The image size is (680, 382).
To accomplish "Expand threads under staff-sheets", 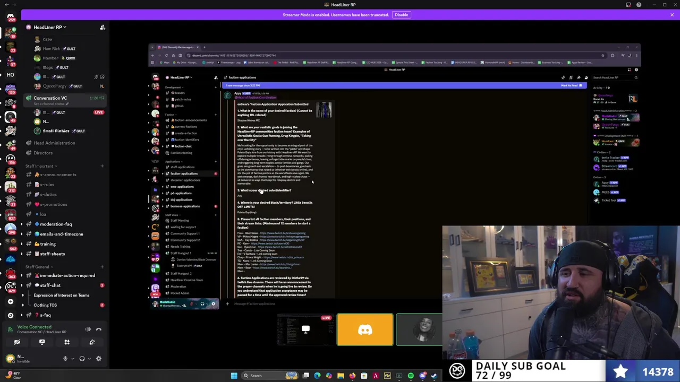I will [x=22, y=254].
